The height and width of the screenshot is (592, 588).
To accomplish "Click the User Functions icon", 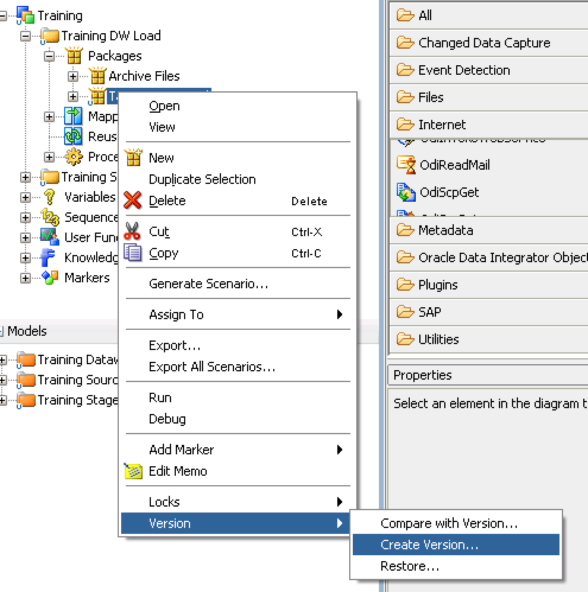I will tap(50, 237).
